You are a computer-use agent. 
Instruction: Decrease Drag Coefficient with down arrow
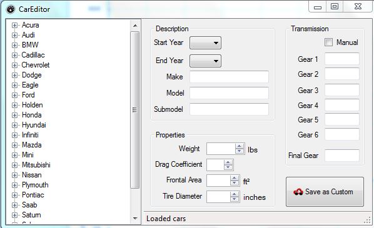[228, 167]
